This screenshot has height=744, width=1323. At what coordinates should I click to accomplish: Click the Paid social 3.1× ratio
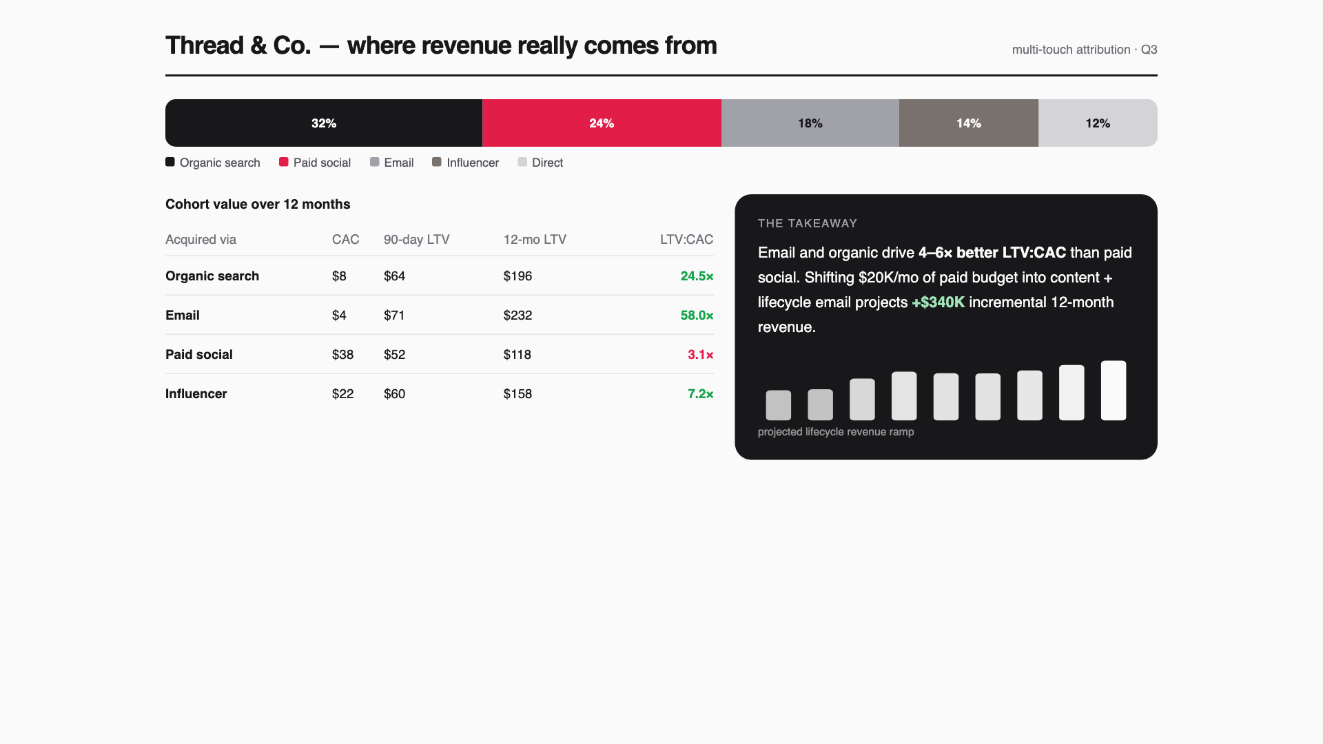click(700, 354)
